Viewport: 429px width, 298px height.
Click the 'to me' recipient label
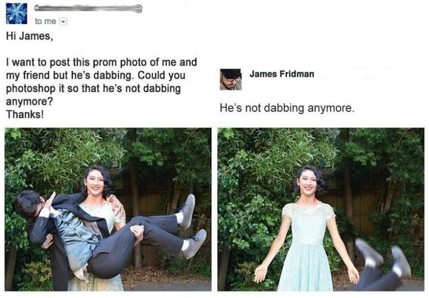46,21
